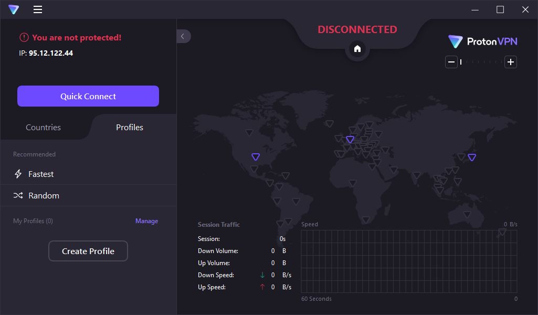Click the ProtonVPN logo on the map
Image resolution: width=538 pixels, height=315 pixels.
483,41
